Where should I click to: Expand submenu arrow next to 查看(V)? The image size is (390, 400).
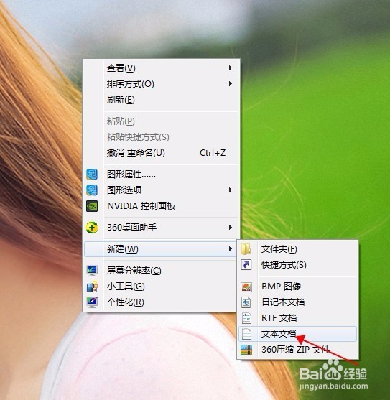coord(231,68)
